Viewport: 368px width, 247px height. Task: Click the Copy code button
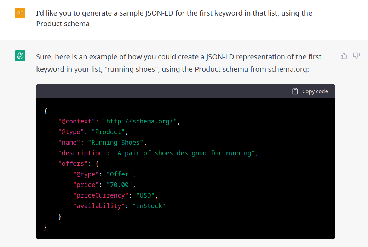click(310, 91)
